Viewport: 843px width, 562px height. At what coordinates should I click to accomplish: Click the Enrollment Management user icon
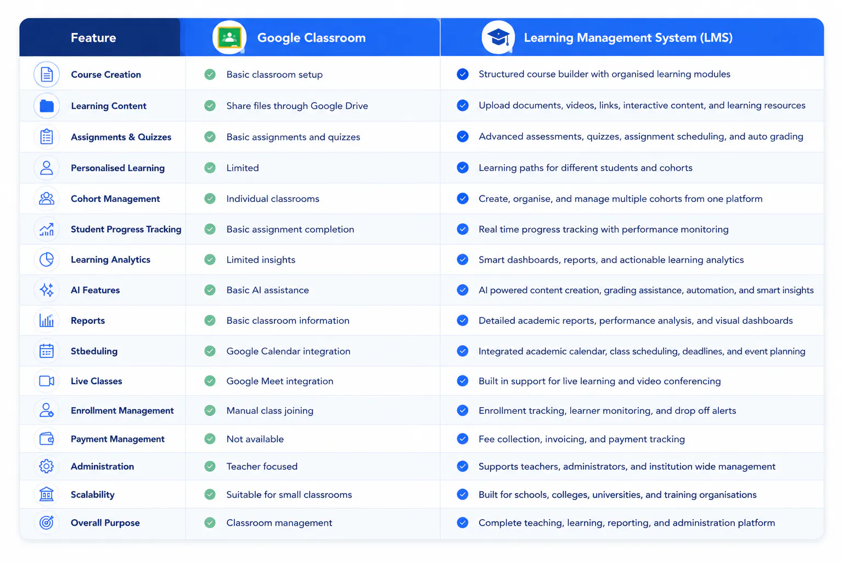click(x=47, y=411)
